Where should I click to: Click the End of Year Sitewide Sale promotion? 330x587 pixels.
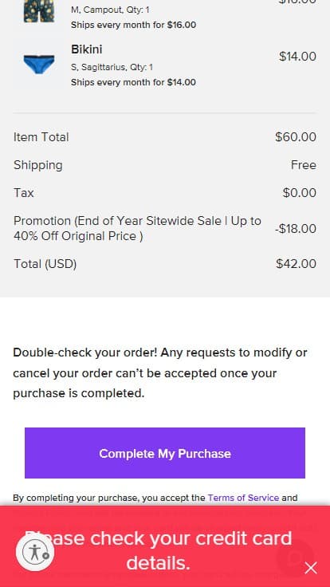[137, 228]
